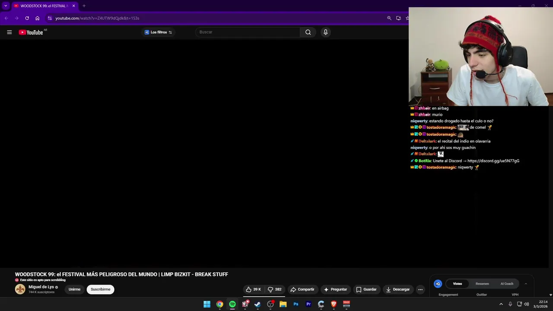Open the browser zoom magnifier icon

coord(389,18)
